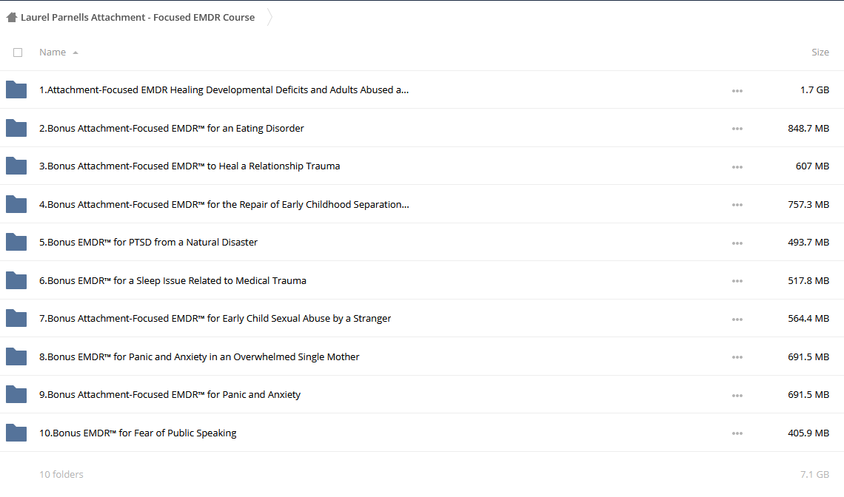Click folder icon for Early Child Sexual Abuse
Screen dimensions: 844x497
[x=16, y=319]
